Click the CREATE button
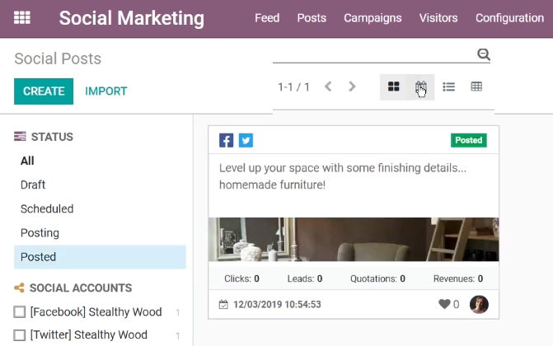 click(44, 91)
